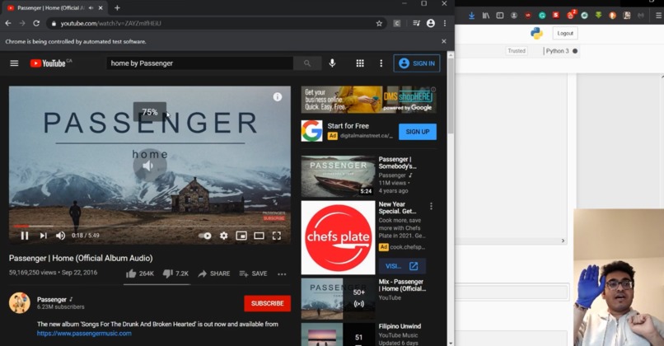Open Firefox hamburger menu

[658, 16]
